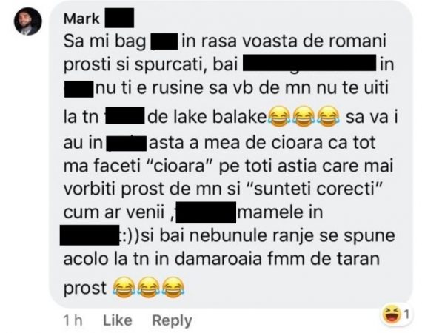Screen dimensions: 422x333
Task: Show reaction count "1" details
Action: (x=407, y=314)
